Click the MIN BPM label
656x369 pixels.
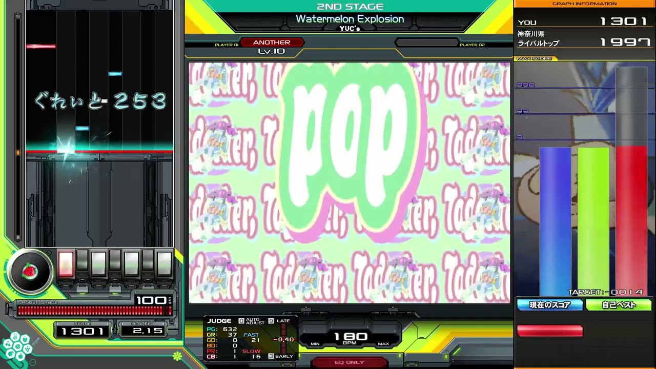click(315, 344)
